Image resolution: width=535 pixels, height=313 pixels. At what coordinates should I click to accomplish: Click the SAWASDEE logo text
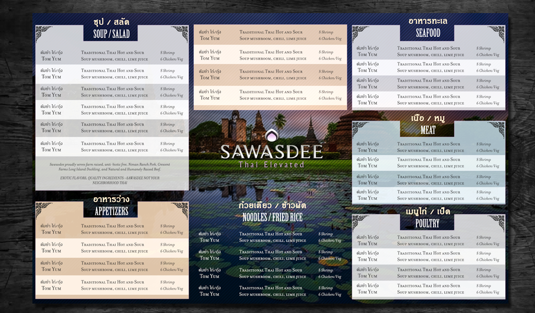tap(271, 152)
